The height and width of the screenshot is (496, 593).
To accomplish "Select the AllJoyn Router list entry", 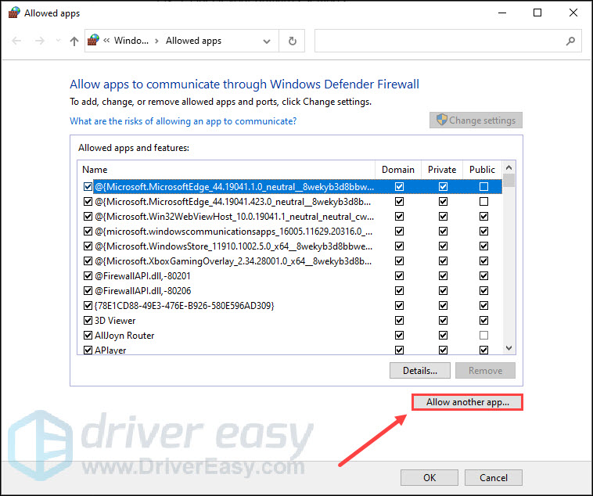I will click(x=124, y=335).
